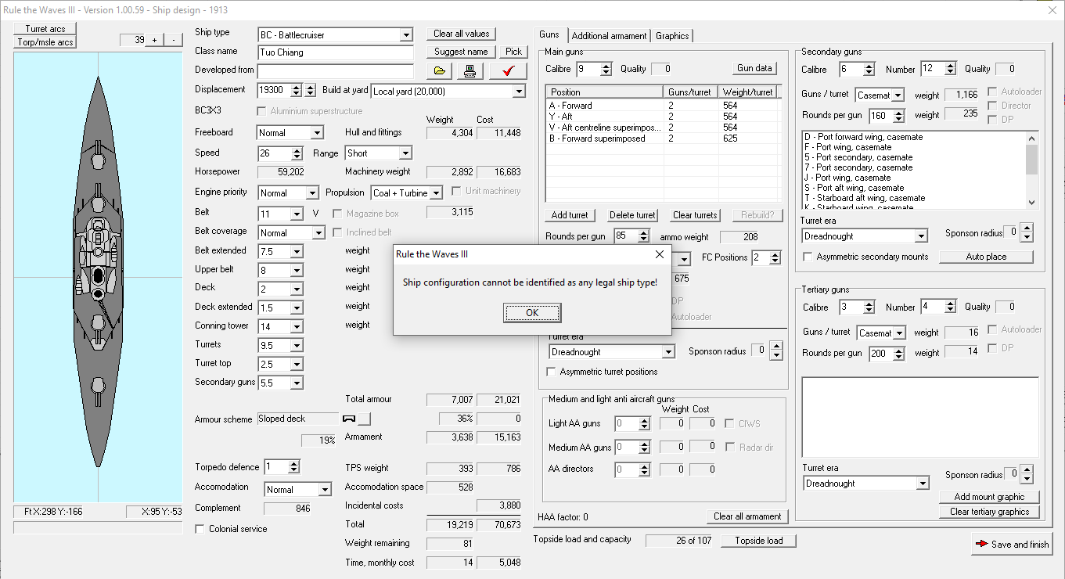This screenshot has height=579, width=1065.
Task: Enable the Colonial service checkbox
Action: click(200, 529)
